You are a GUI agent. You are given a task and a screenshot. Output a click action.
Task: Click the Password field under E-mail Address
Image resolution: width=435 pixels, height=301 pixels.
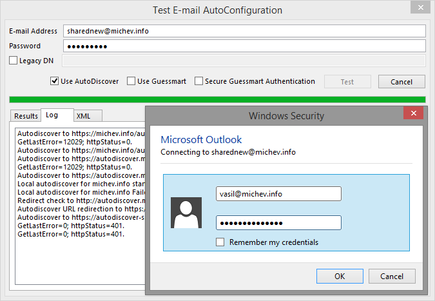click(244, 46)
